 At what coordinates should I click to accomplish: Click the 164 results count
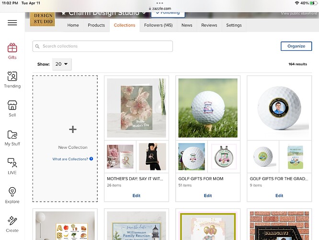(297, 64)
